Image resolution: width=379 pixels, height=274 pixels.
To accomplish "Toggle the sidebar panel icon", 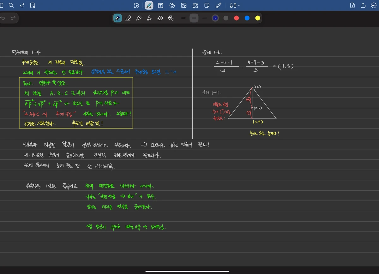I will [2, 5].
